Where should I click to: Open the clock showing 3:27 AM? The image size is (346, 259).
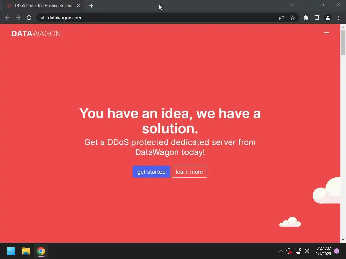point(323,251)
